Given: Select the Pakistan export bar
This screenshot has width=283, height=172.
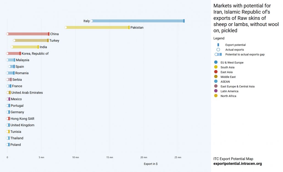Looking at the screenshot, I should click(97, 27).
